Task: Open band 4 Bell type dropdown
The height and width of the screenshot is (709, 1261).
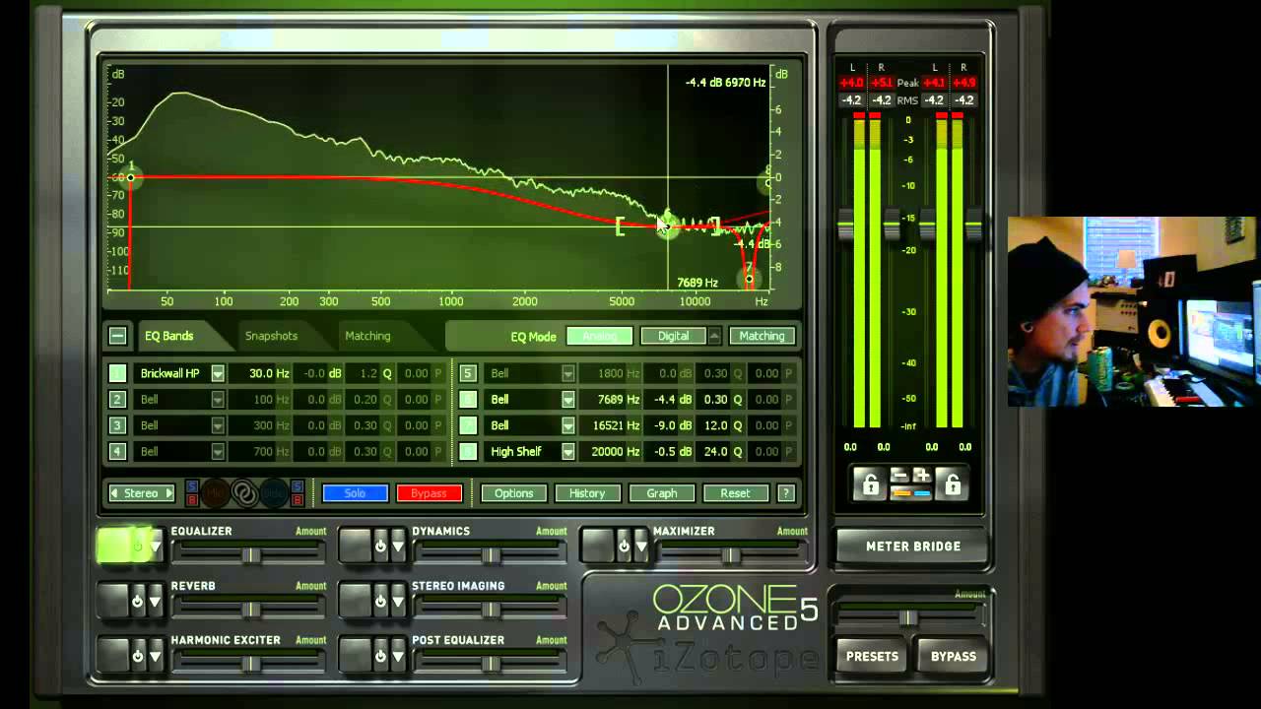Action: pyautogui.click(x=218, y=451)
